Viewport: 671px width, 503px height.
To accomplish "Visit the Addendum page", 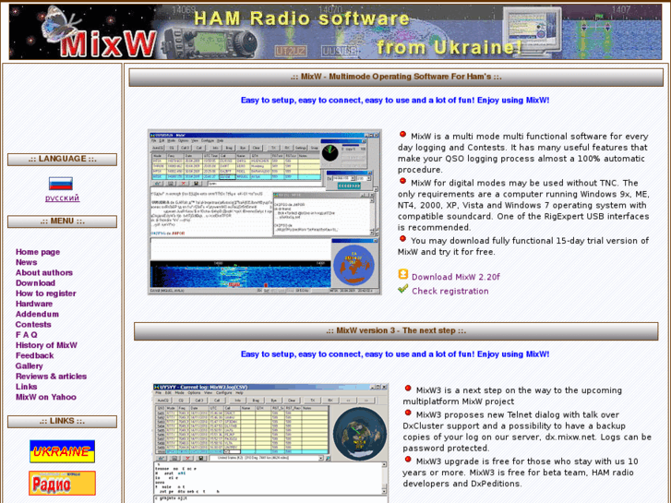I will tap(37, 314).
